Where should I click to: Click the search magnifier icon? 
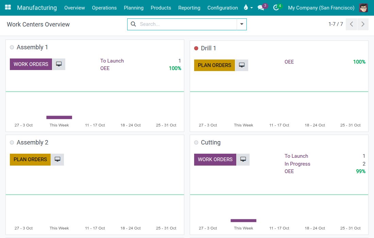click(133, 24)
